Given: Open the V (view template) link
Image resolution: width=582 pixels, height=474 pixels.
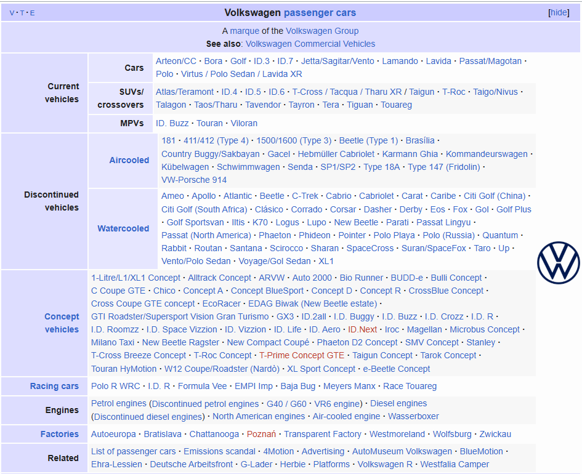Looking at the screenshot, I should click(12, 13).
